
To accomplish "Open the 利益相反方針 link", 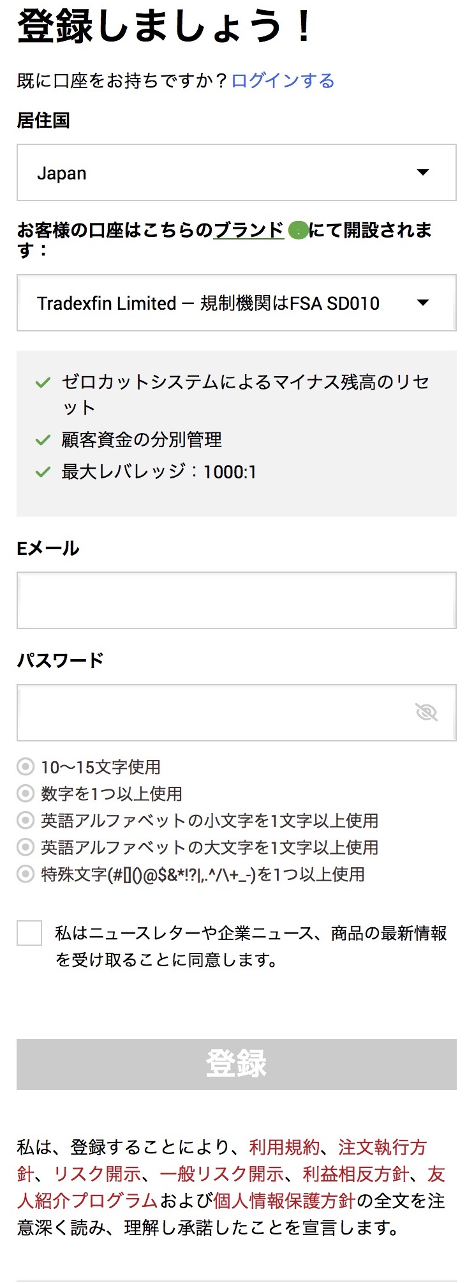I will (x=355, y=1174).
